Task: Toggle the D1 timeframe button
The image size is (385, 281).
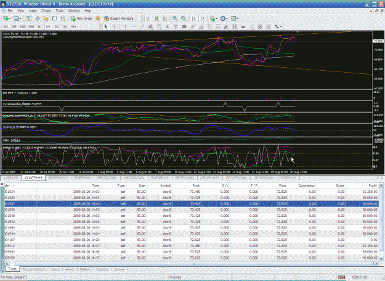Action: pos(57,26)
